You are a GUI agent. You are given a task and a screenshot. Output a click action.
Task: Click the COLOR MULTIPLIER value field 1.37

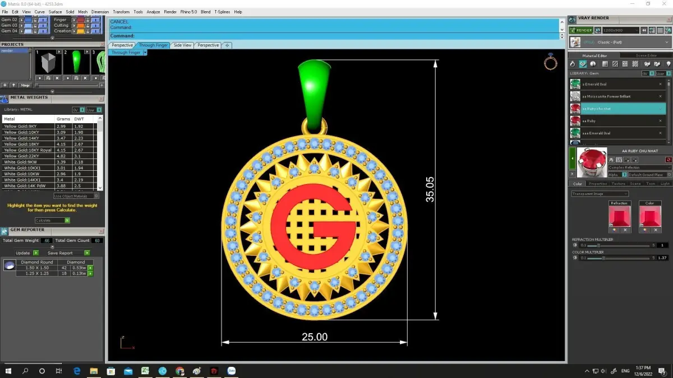662,258
